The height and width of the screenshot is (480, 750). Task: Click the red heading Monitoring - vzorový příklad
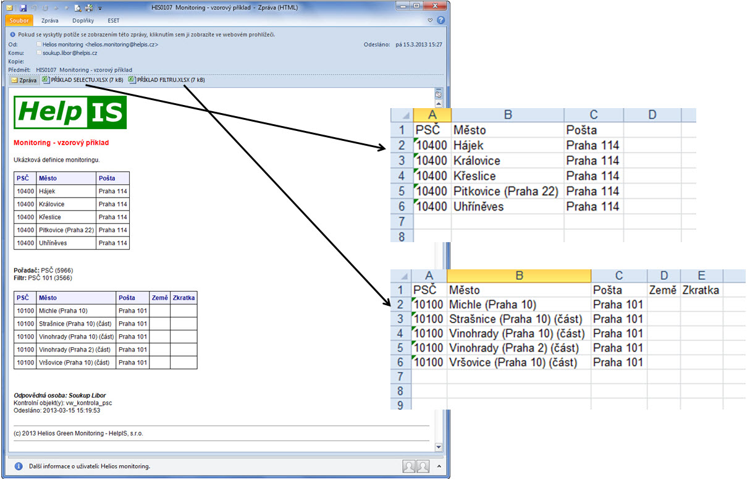point(61,143)
